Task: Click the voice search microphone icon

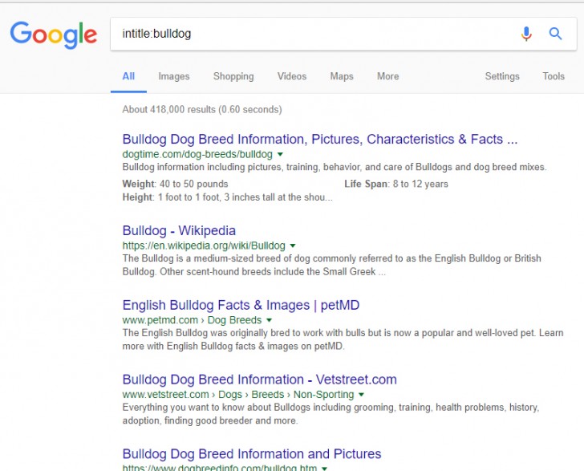Action: 526,34
